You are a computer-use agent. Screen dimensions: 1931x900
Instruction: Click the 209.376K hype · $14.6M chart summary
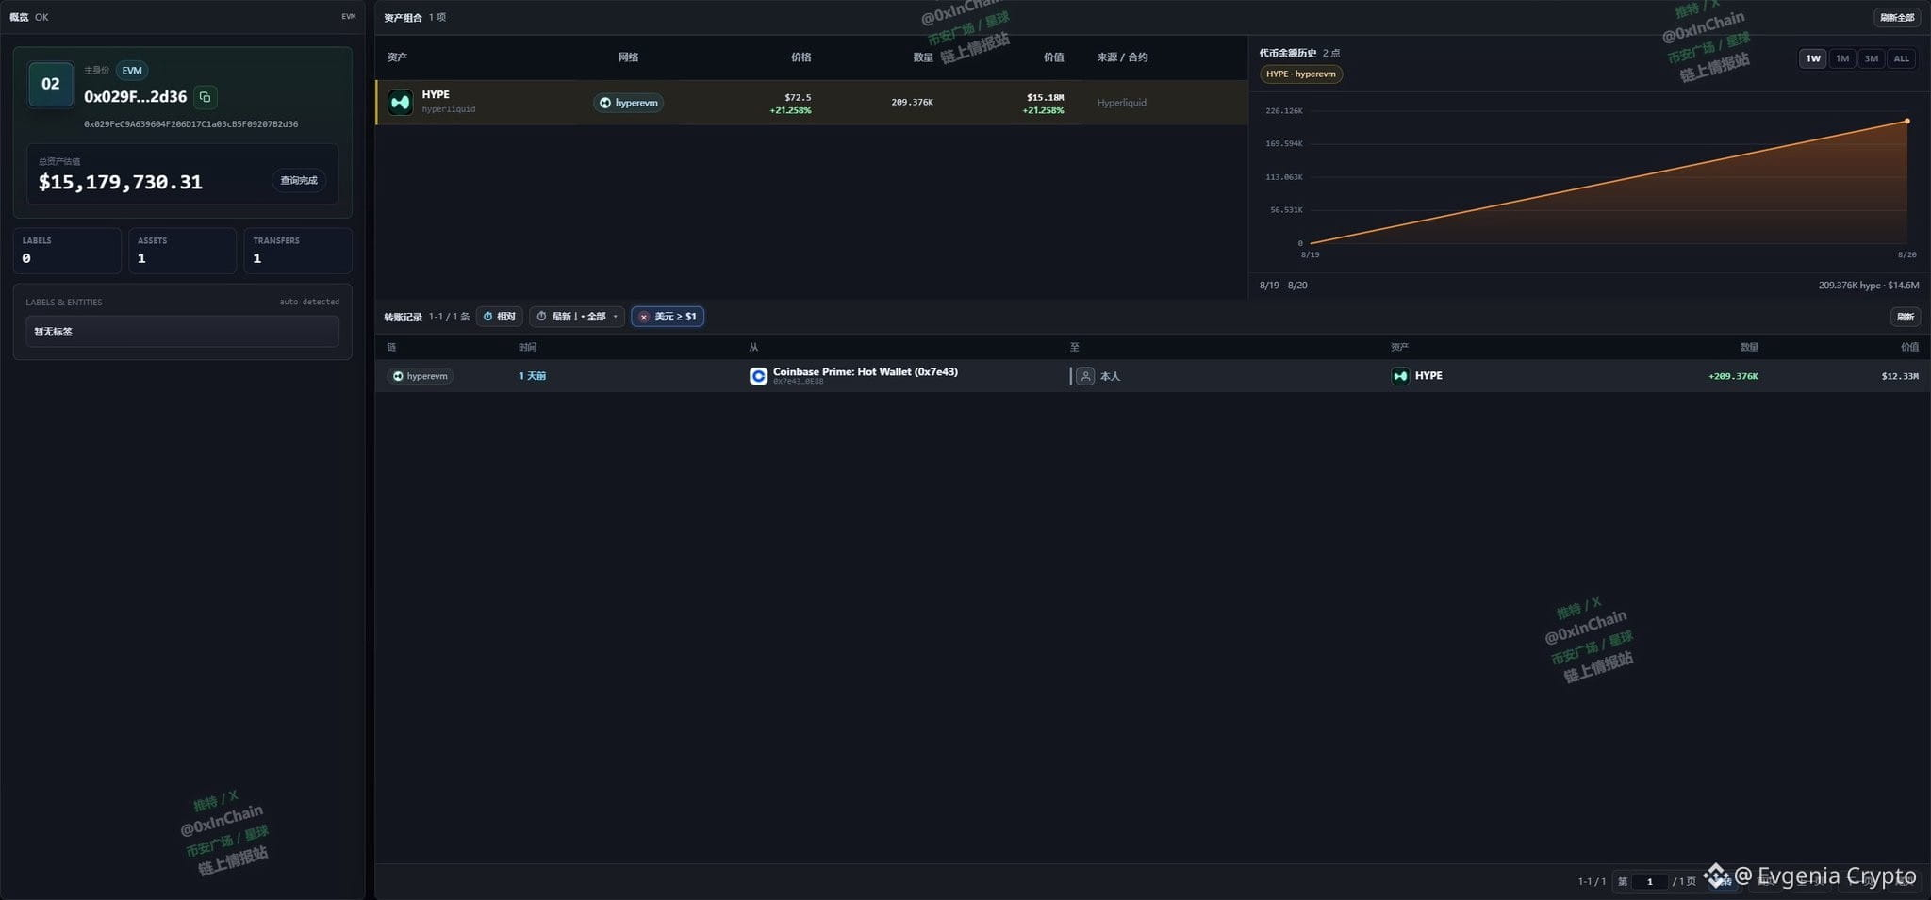click(x=1868, y=286)
